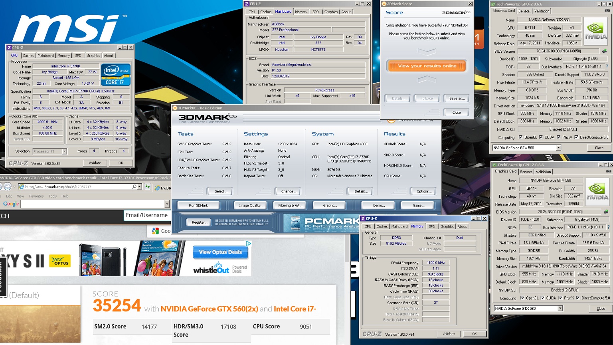This screenshot has width=613, height=345.
Task: Toggle DirectCompute 5.0 checkbox in lower GPU-Z window
Action: coord(577,298)
